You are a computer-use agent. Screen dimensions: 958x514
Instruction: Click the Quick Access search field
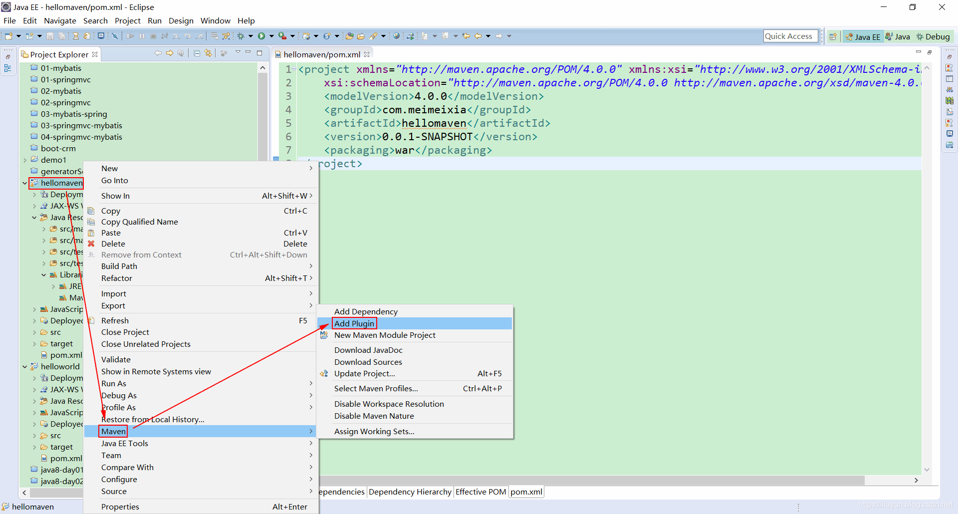790,36
